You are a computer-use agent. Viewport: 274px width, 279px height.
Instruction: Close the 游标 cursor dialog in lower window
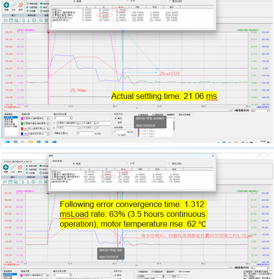(213, 156)
